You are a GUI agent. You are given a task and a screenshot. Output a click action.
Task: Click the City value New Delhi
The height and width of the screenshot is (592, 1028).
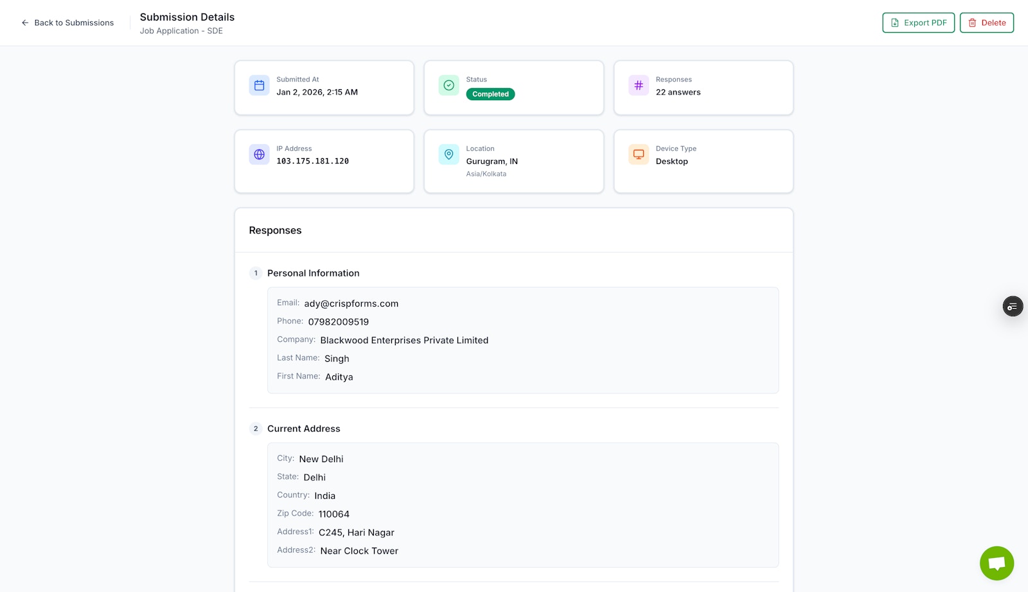tap(321, 459)
